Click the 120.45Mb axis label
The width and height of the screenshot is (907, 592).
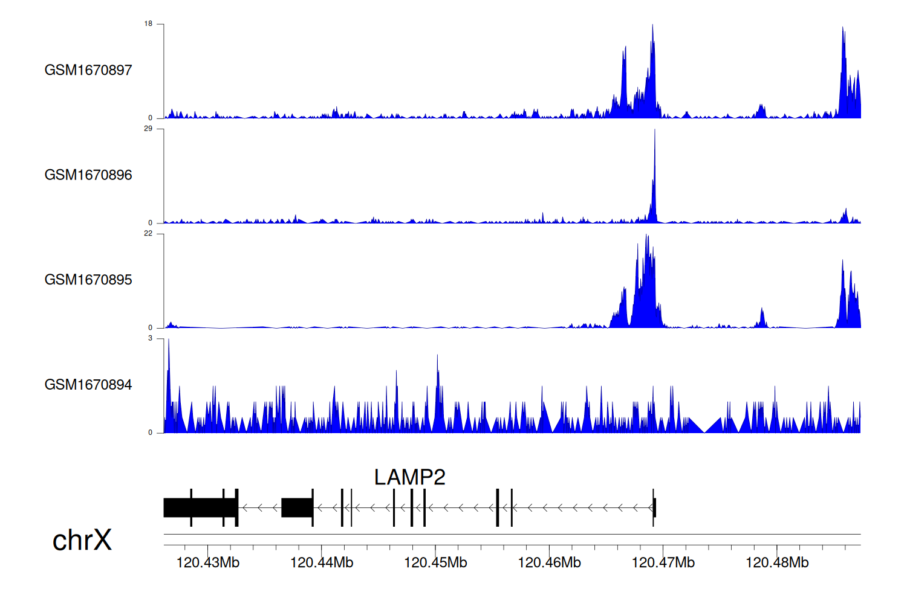tap(435, 563)
